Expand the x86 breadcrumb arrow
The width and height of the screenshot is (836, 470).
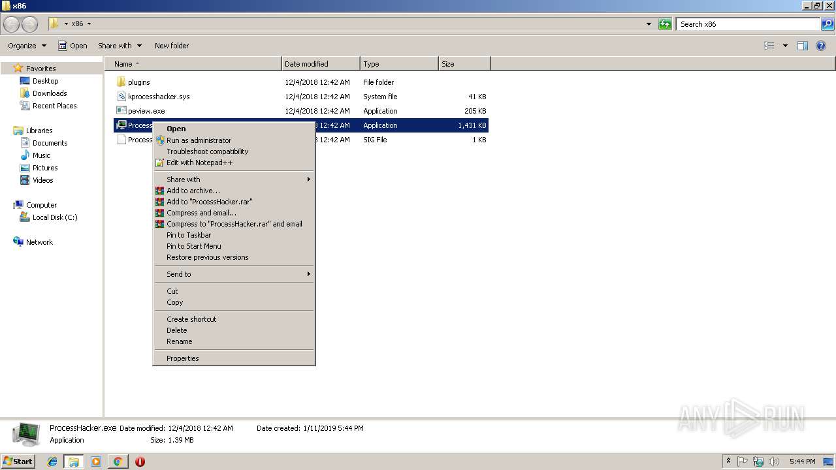89,24
